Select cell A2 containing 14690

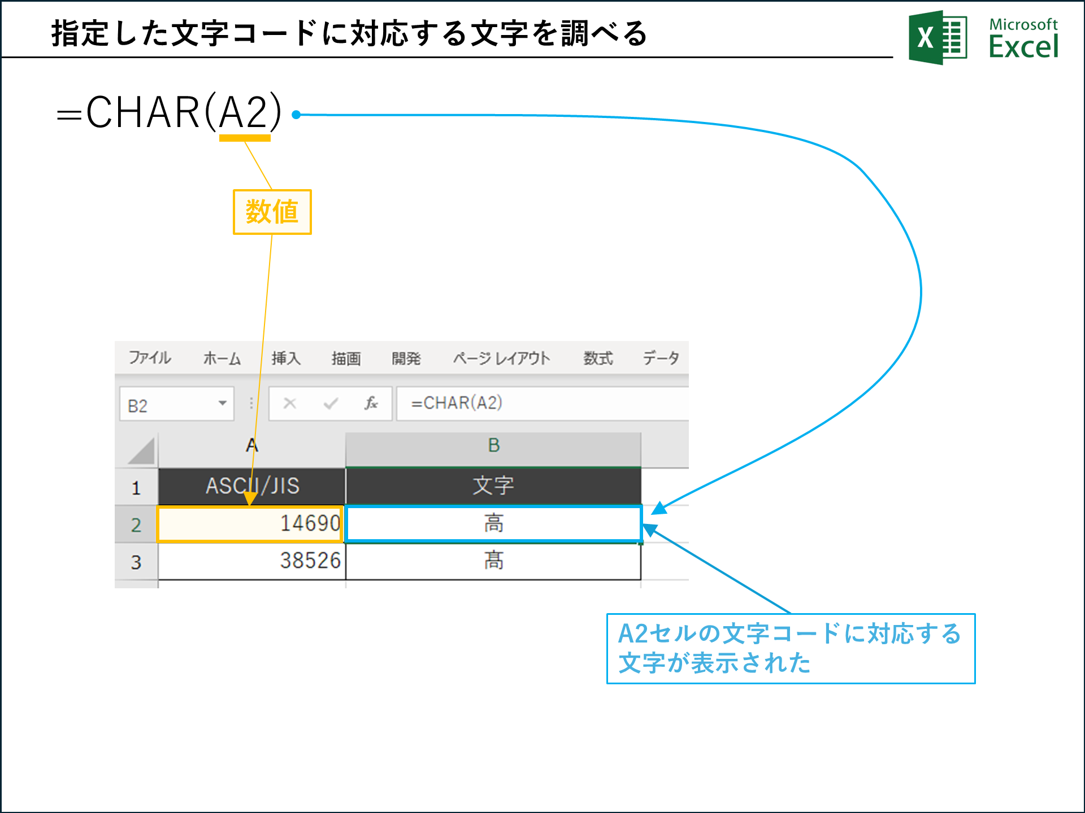[x=250, y=523]
